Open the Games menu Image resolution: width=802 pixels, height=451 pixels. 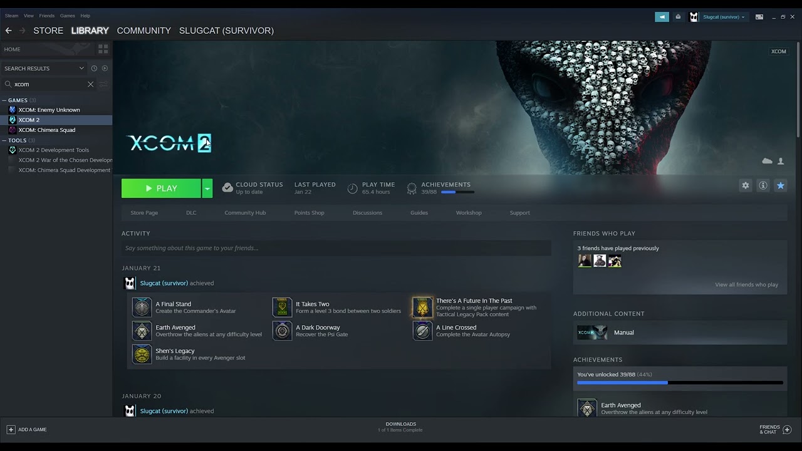68,16
